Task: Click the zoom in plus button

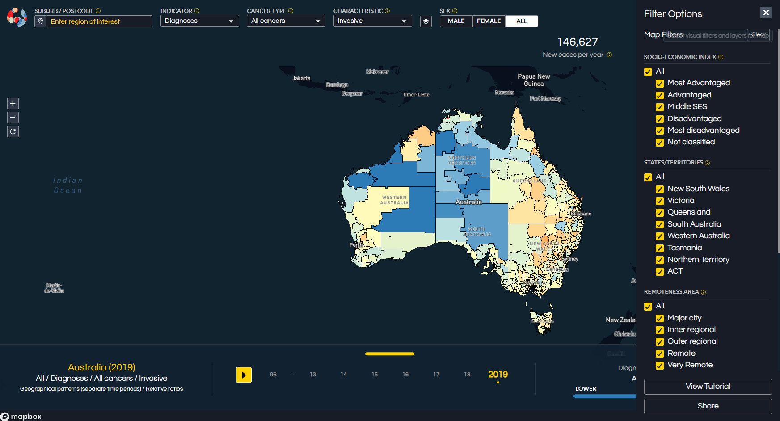Action: [x=13, y=104]
